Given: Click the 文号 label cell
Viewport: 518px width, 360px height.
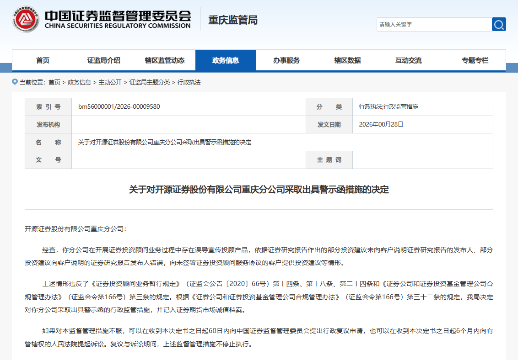Looking at the screenshot, I should [x=48, y=160].
